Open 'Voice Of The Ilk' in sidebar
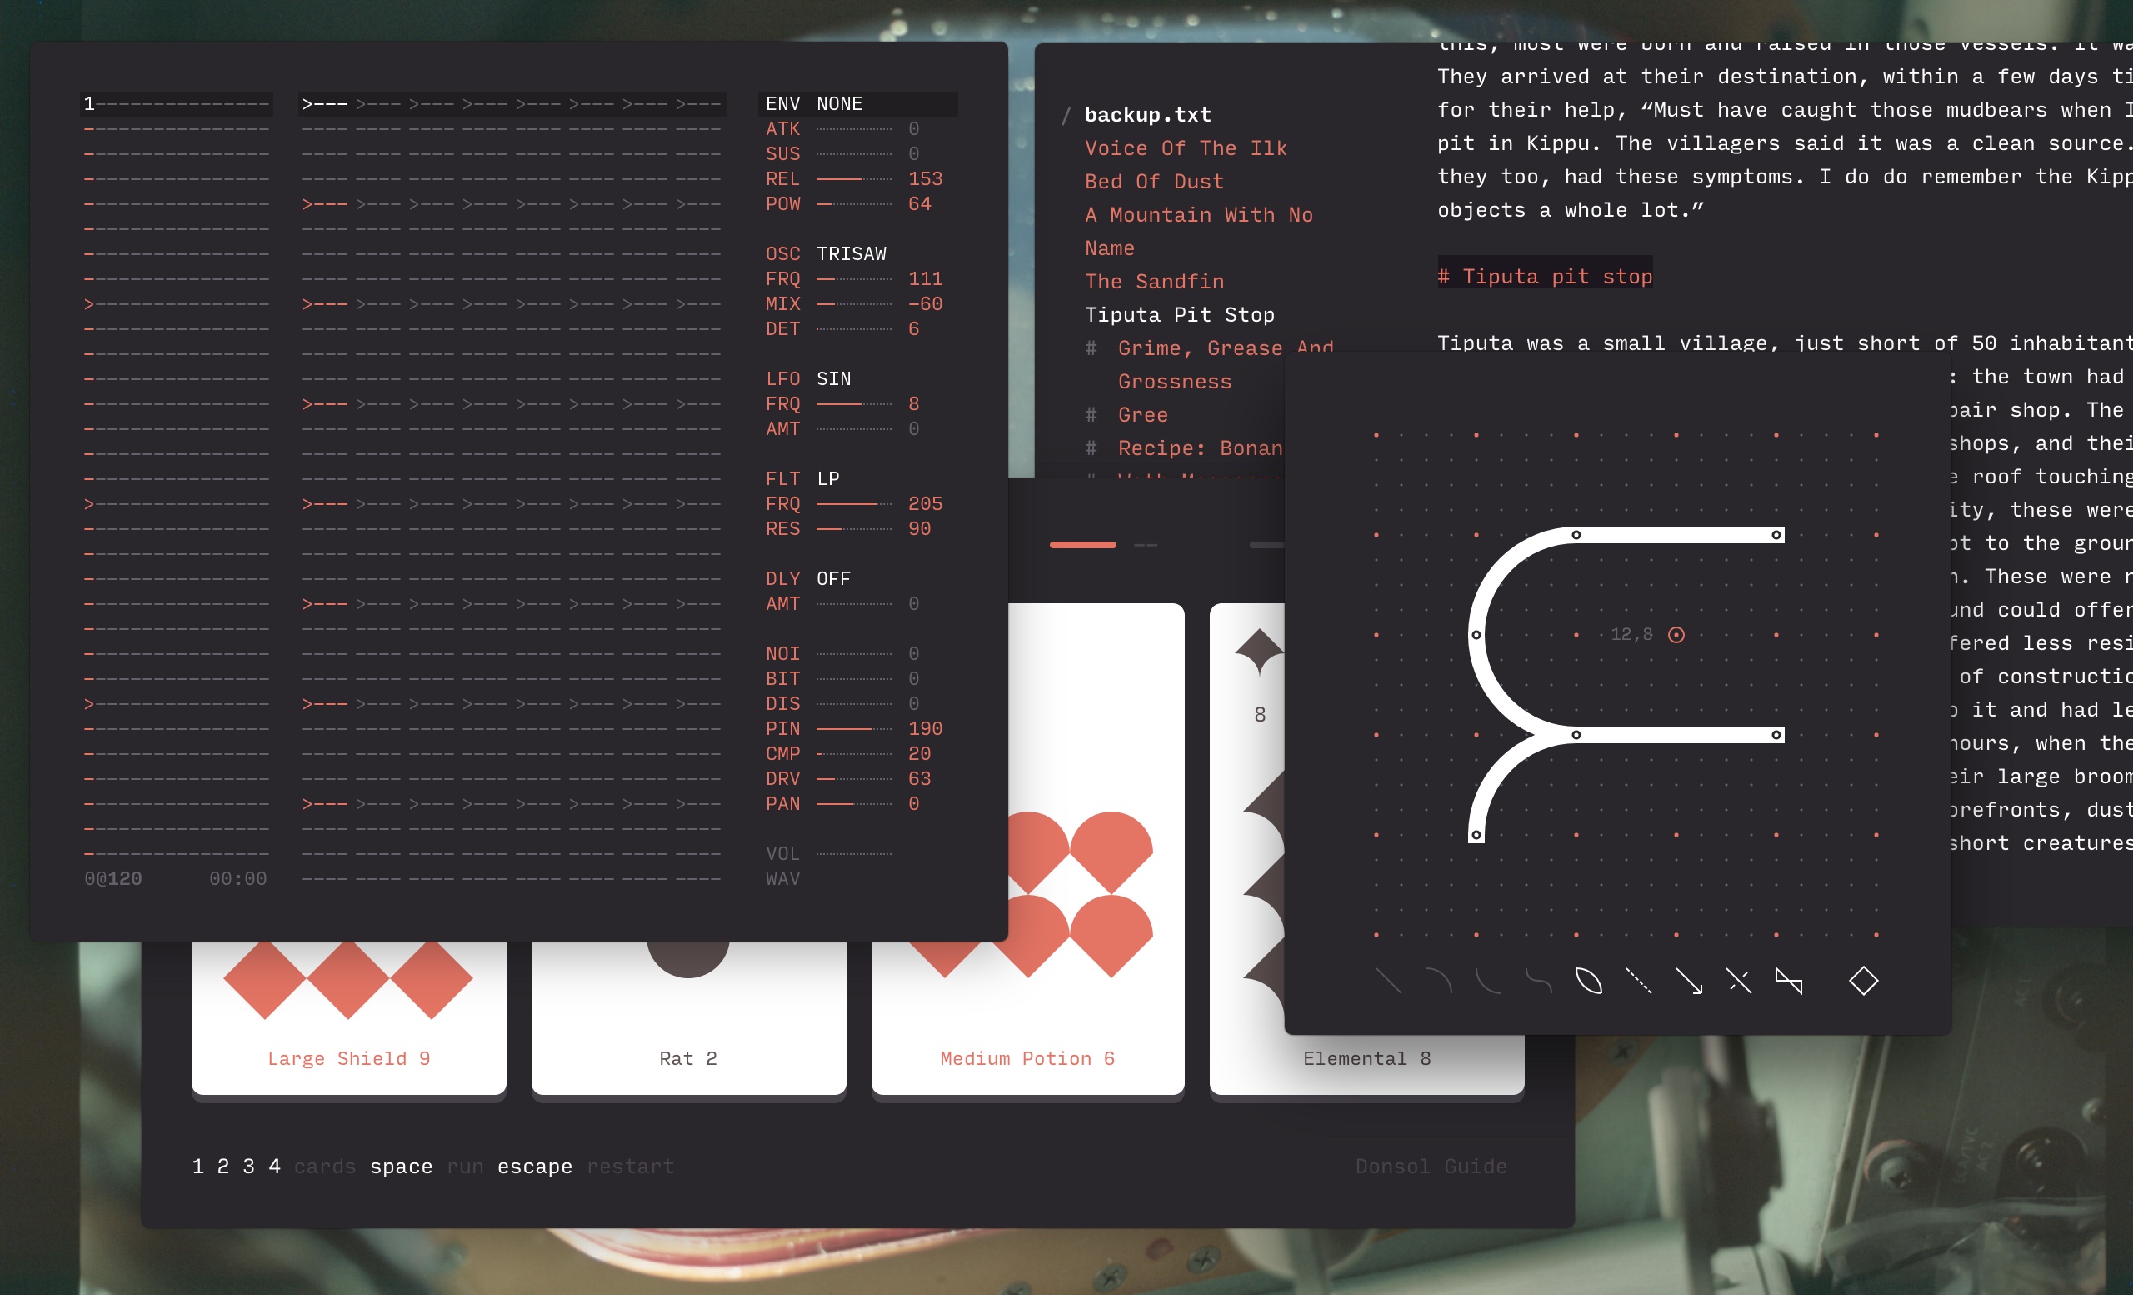Viewport: 2133px width, 1295px height. (x=1185, y=148)
